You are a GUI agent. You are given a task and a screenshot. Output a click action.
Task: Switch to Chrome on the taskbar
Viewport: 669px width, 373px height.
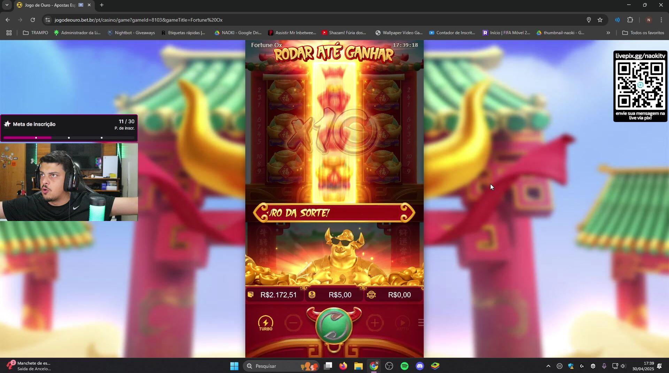(374, 366)
